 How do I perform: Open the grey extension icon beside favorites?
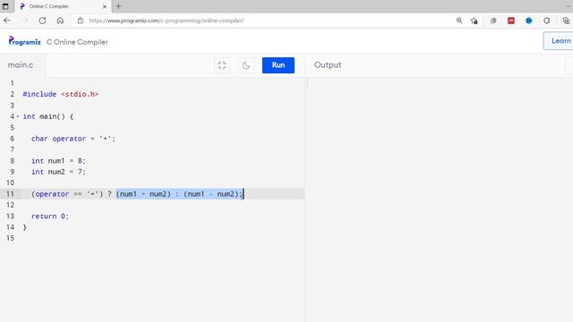coord(493,21)
